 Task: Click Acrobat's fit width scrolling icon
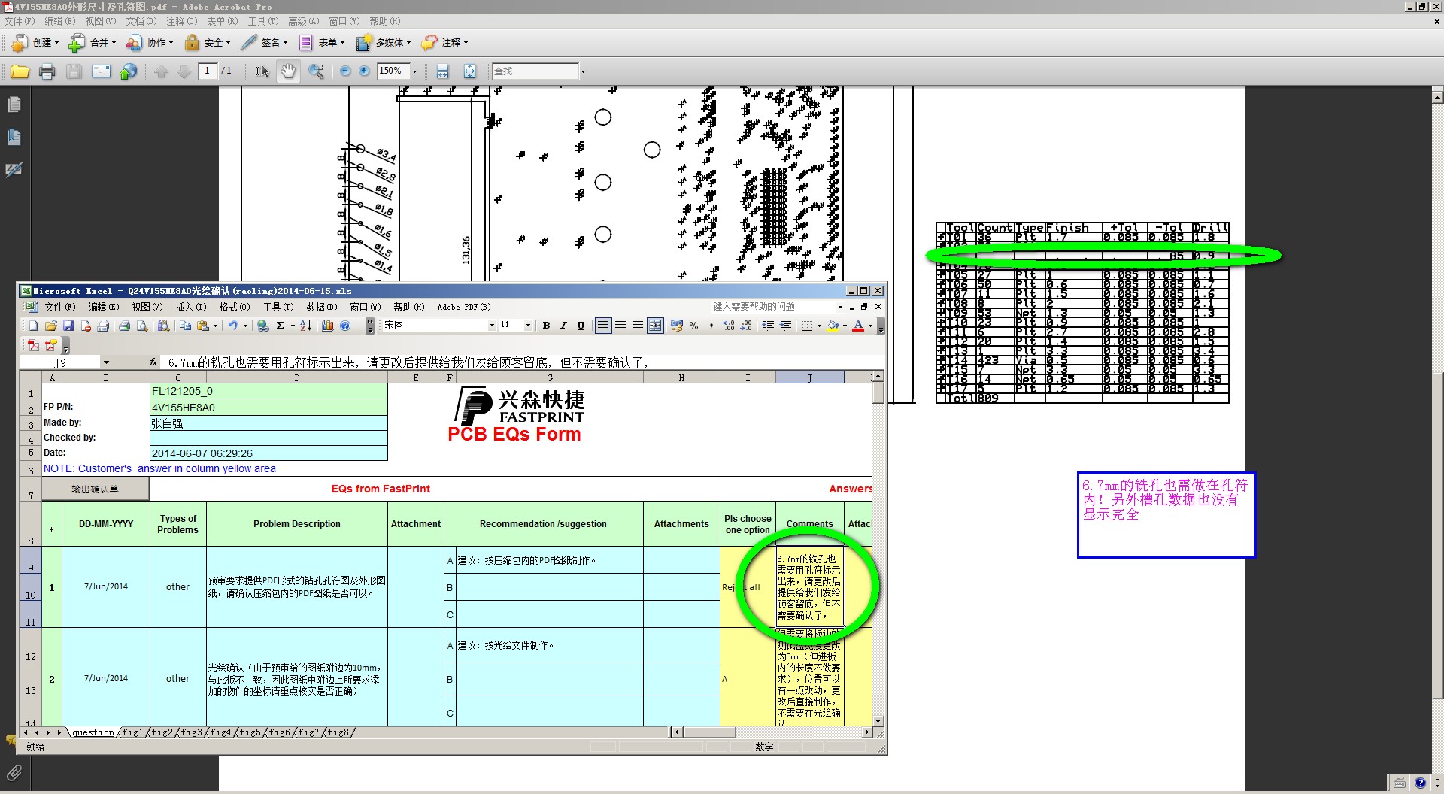pyautogui.click(x=443, y=71)
